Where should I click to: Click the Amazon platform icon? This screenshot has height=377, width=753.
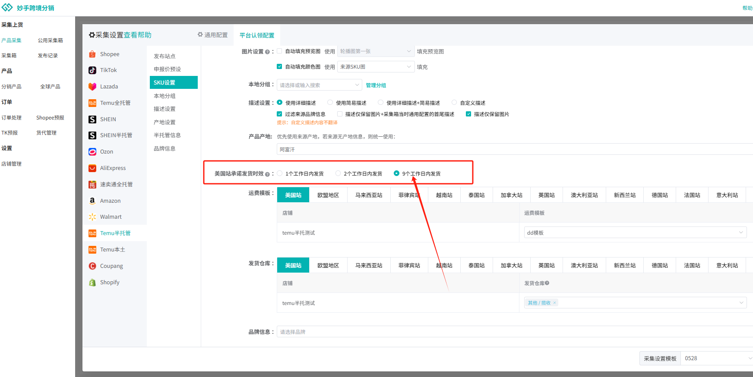92,201
